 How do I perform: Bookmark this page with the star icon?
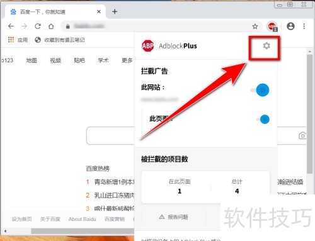click(x=255, y=26)
